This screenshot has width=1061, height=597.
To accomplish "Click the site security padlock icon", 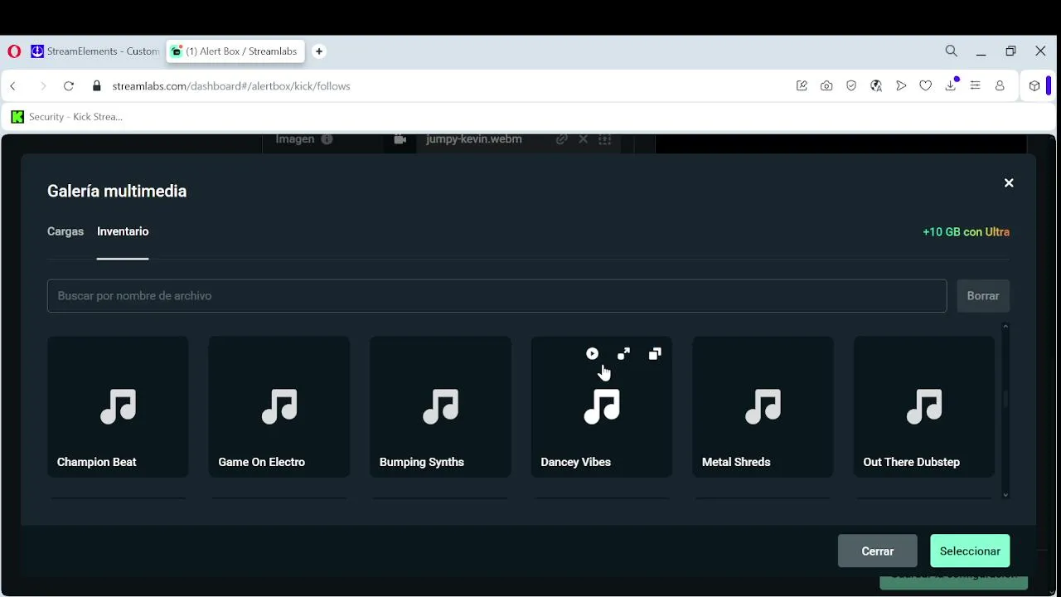I will point(97,86).
